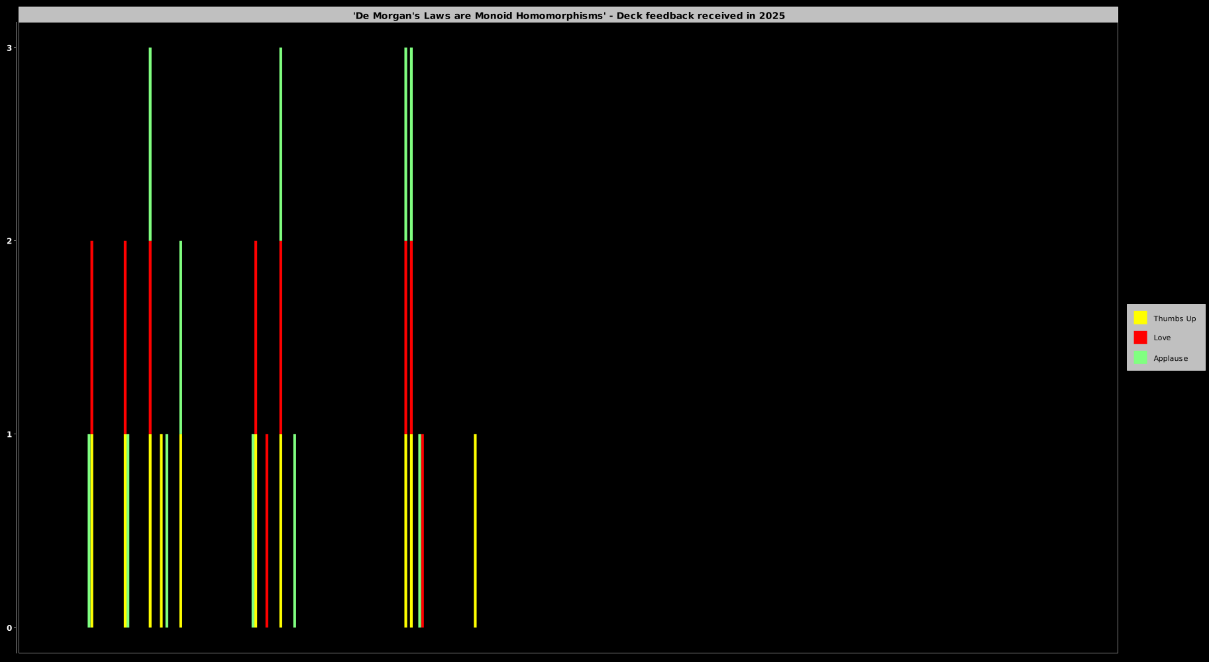Click the y-axis label 0
This screenshot has width=1209, height=662.
pos(9,628)
